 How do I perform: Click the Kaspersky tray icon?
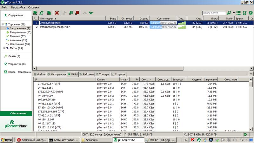[x=193, y=140]
